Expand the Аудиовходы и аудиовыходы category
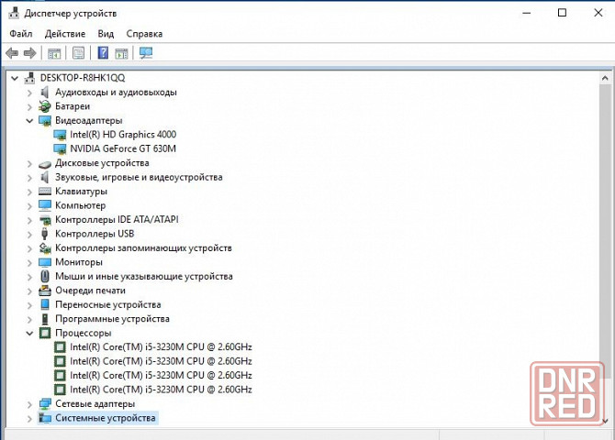This screenshot has height=440, width=615. tap(29, 93)
